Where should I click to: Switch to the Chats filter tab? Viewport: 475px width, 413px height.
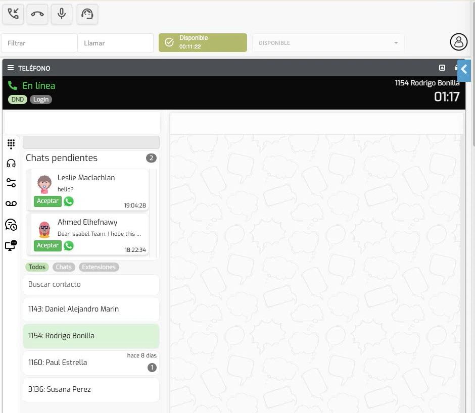click(64, 267)
